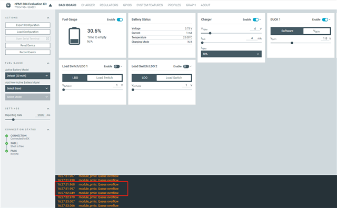
Task: Click the charger ICHG slider handle
Action: tap(202, 43)
